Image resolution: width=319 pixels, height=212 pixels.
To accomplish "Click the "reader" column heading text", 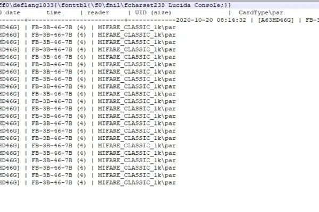I will coord(98,13).
